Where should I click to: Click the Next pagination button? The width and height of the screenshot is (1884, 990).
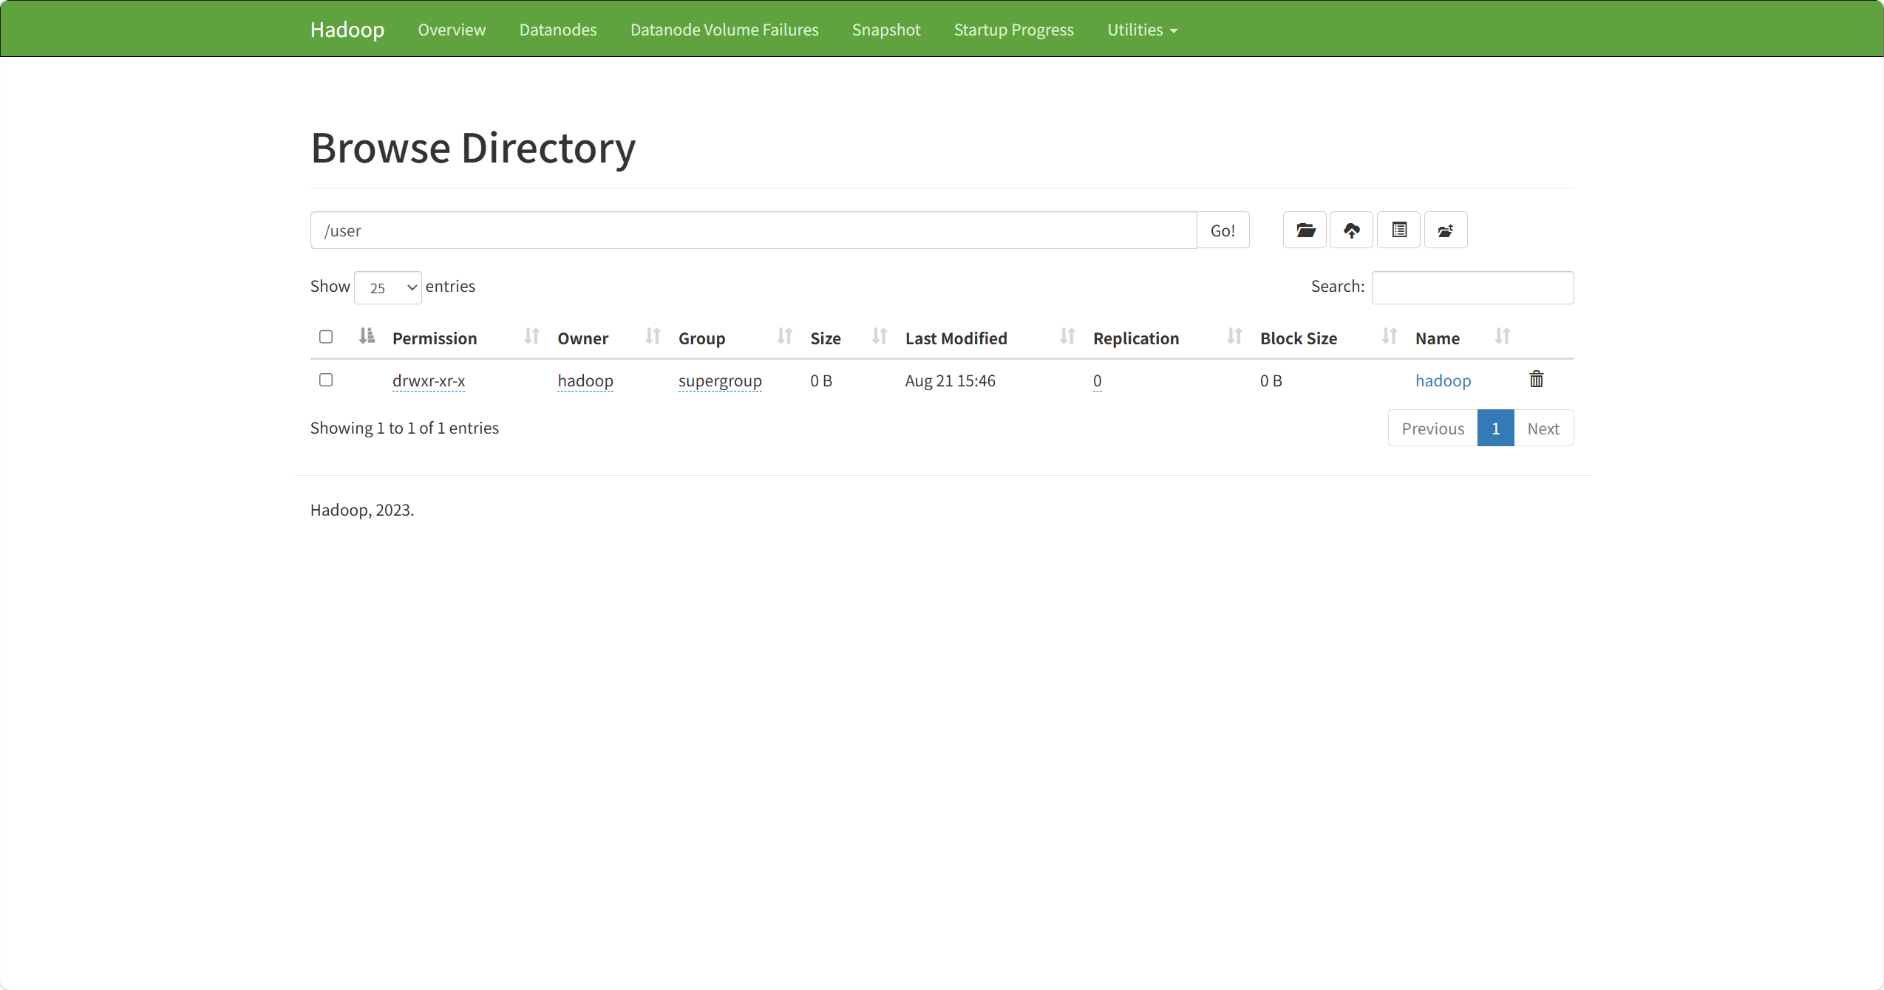coord(1543,429)
